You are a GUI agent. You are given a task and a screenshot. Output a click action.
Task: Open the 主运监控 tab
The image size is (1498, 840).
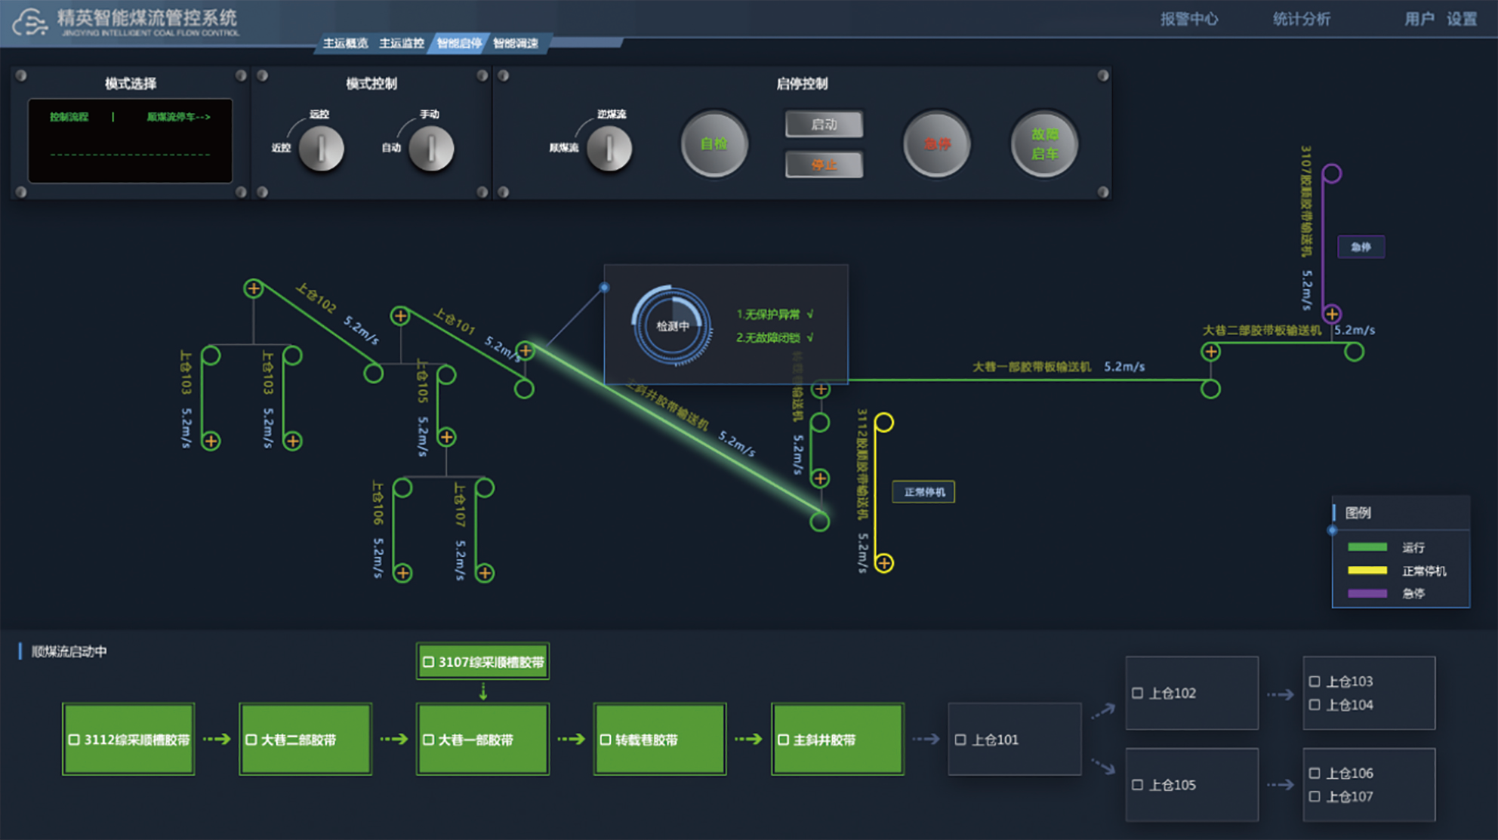[x=402, y=43]
